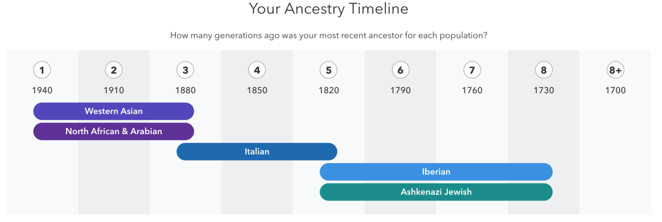Open the Western Asian ancestry bar

point(114,111)
